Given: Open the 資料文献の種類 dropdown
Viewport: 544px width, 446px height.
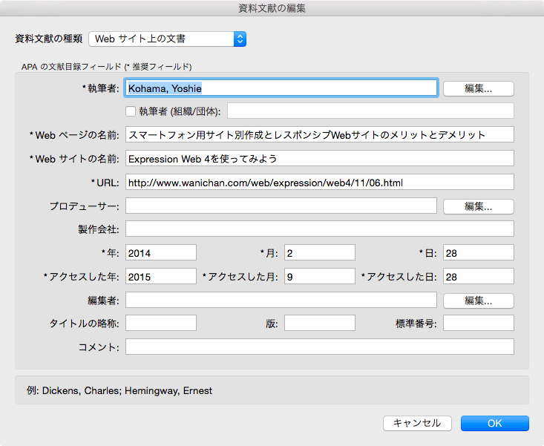Looking at the screenshot, I should [x=167, y=39].
